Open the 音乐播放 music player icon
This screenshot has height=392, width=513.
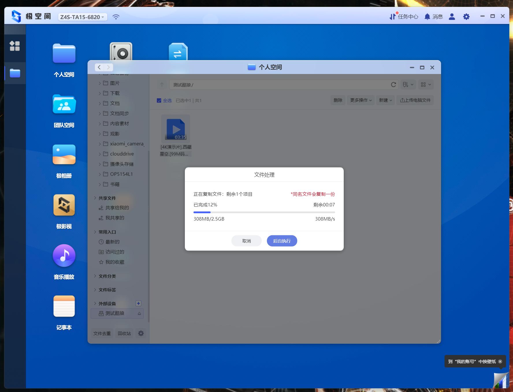coord(64,256)
